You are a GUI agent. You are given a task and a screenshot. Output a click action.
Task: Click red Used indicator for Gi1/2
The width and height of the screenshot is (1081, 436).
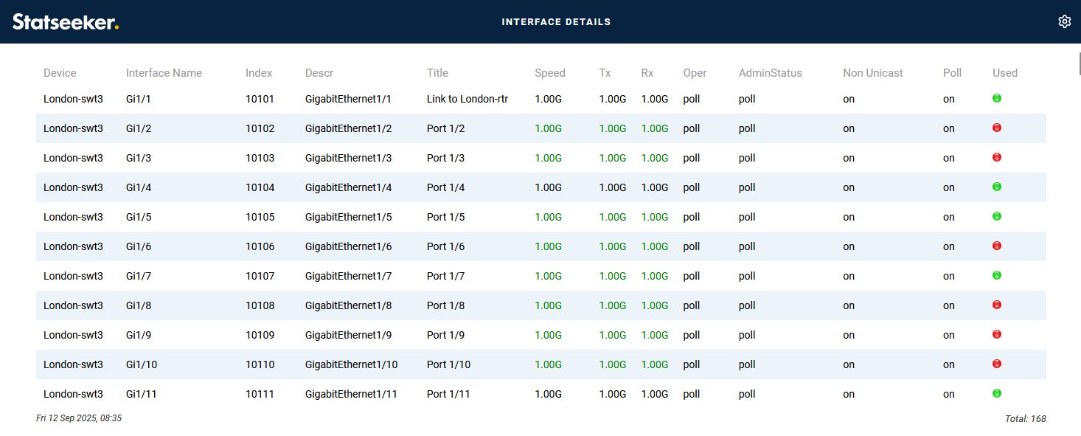pyautogui.click(x=997, y=128)
